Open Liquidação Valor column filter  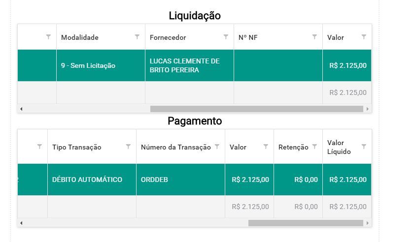click(x=364, y=37)
